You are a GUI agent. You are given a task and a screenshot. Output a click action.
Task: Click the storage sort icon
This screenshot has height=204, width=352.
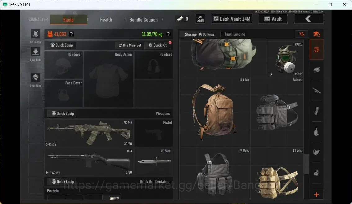pyautogui.click(x=302, y=34)
